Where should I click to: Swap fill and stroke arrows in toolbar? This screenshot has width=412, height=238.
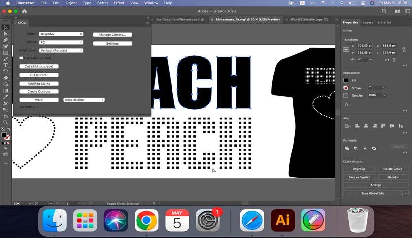pyautogui.click(x=9, y=129)
